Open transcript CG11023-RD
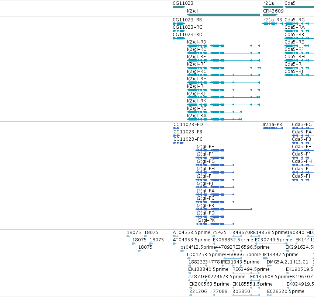 (x=187, y=35)
